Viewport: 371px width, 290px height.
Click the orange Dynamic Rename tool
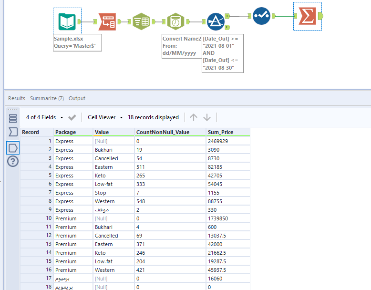(107, 21)
